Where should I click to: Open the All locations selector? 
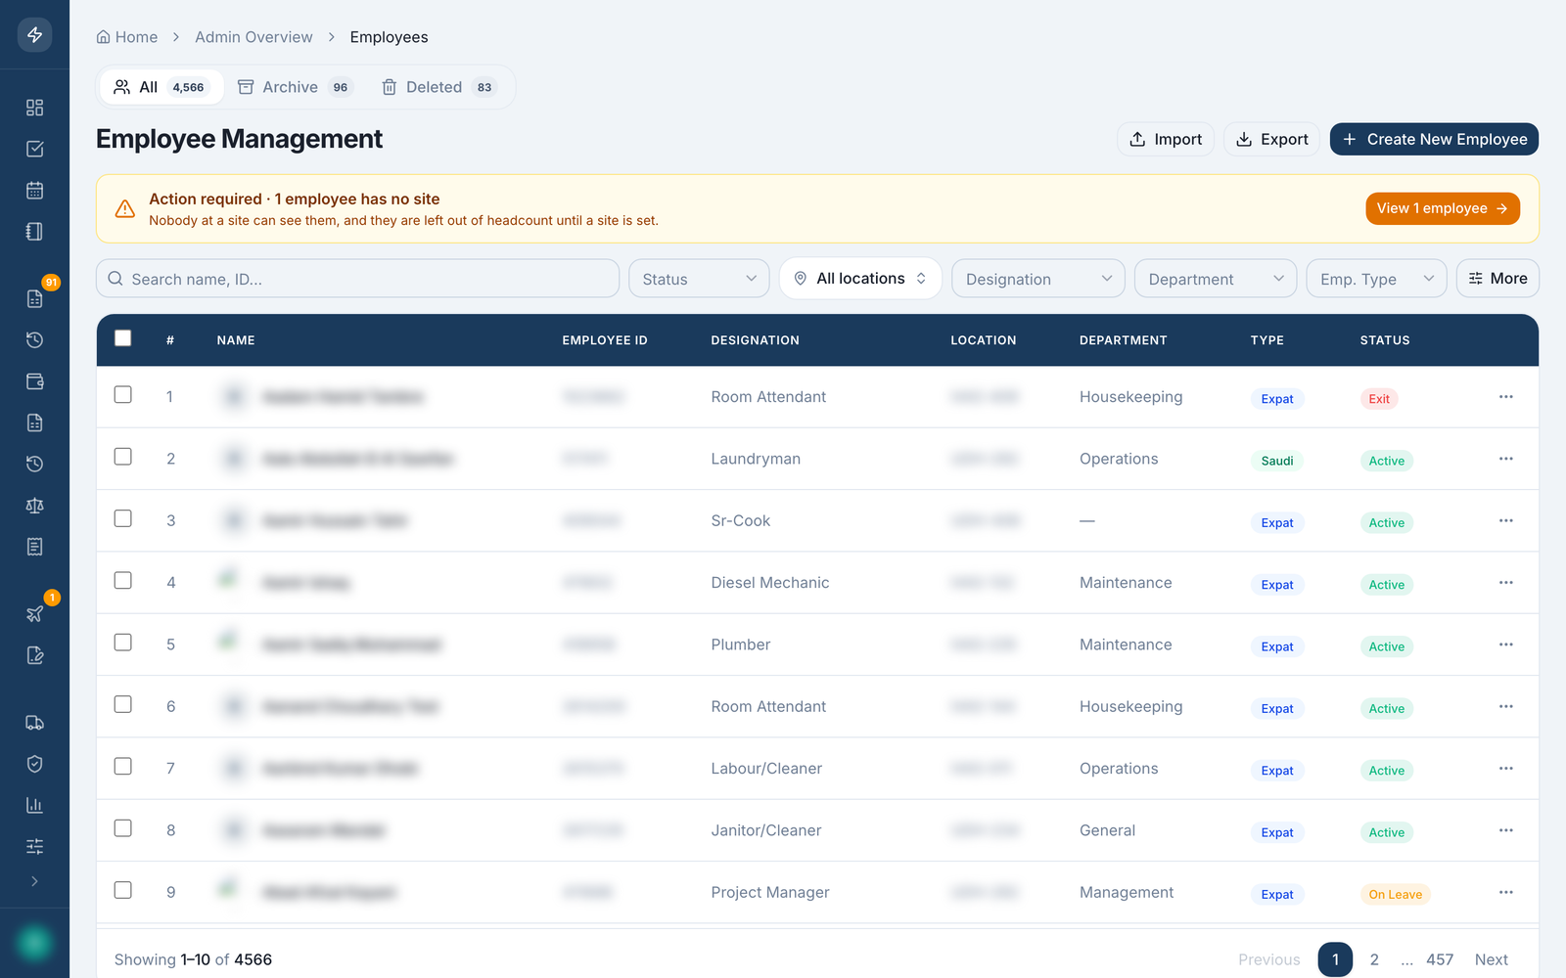[860, 279]
